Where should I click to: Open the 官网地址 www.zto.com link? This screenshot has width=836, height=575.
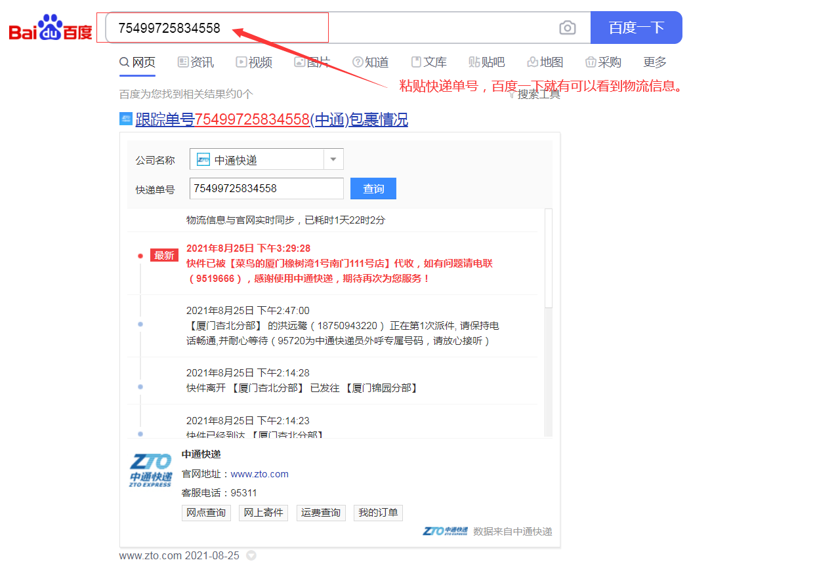[x=260, y=474]
